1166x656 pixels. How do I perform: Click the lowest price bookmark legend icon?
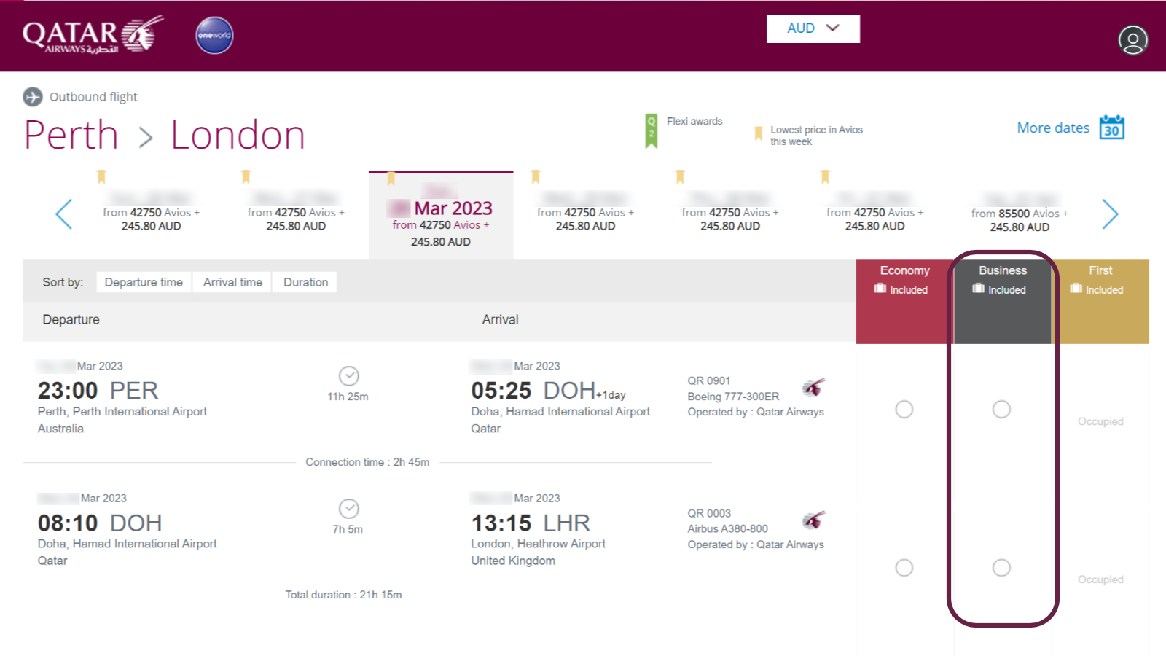click(x=758, y=133)
